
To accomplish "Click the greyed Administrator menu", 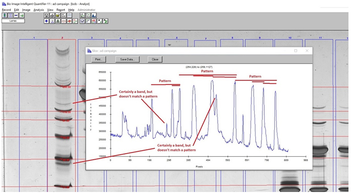I will point(87,10).
